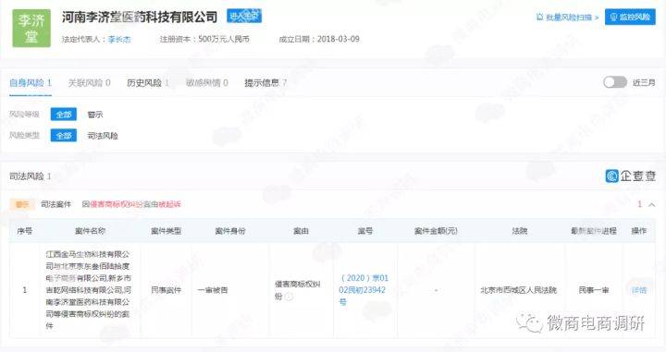The image size is (666, 352).
Task: Click 详情 link in the case row
Action: (639, 290)
